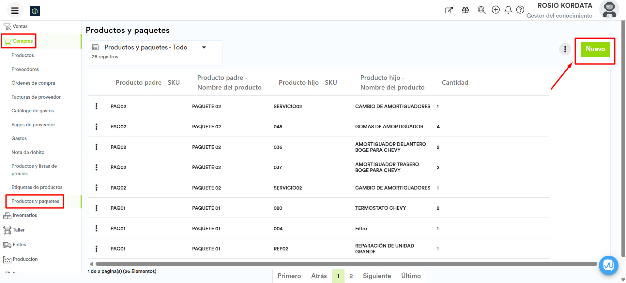Open row actions for GOMAS DE AMORTIGUADOR

click(97, 127)
